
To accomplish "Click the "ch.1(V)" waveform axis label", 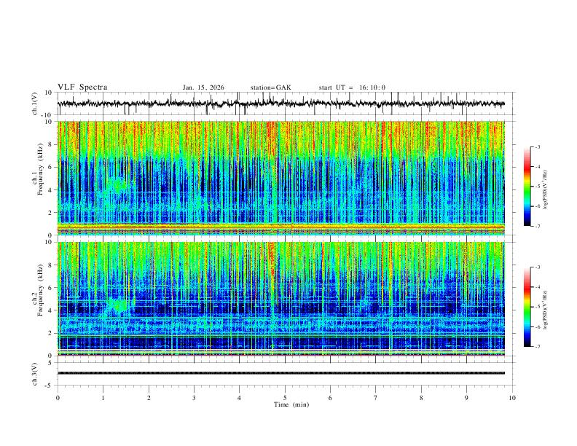I will point(35,103).
